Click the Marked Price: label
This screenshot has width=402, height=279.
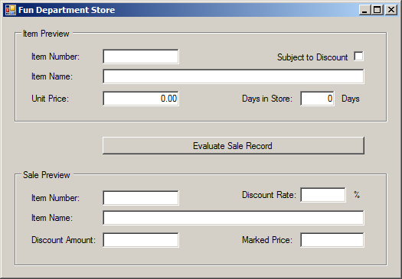(x=267, y=240)
